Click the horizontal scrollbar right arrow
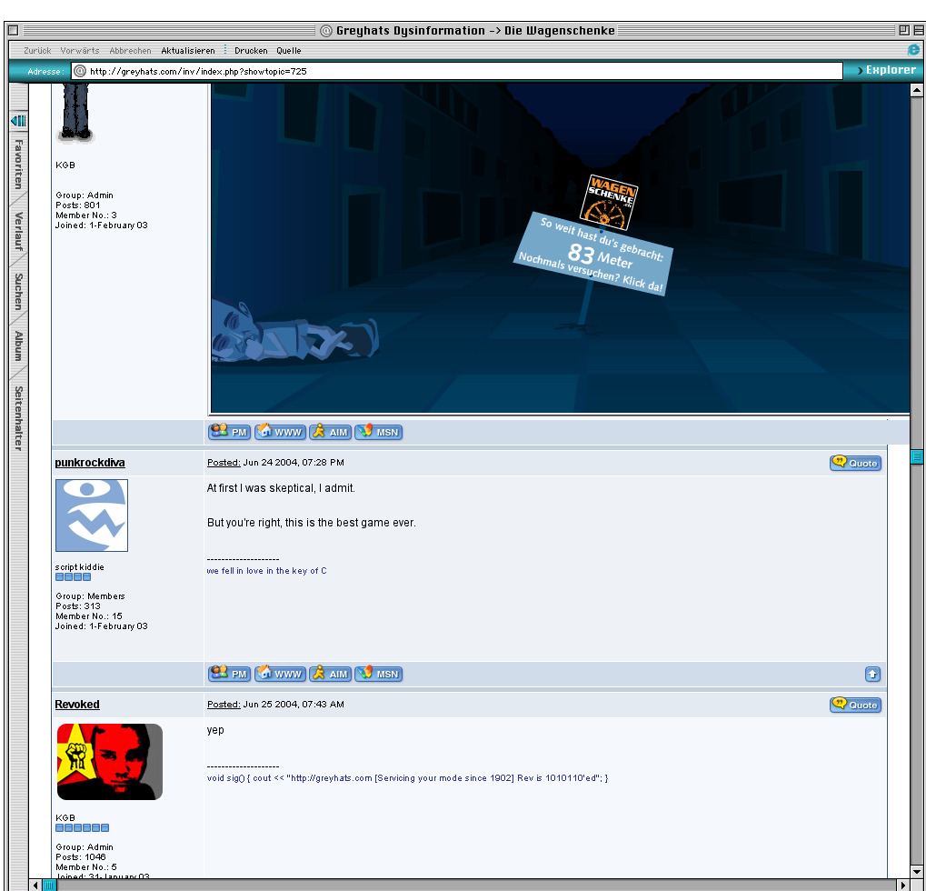The height and width of the screenshot is (891, 926). pyautogui.click(x=903, y=885)
